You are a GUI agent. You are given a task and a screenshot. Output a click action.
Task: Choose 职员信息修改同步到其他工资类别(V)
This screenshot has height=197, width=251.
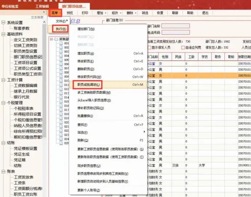(x=103, y=174)
